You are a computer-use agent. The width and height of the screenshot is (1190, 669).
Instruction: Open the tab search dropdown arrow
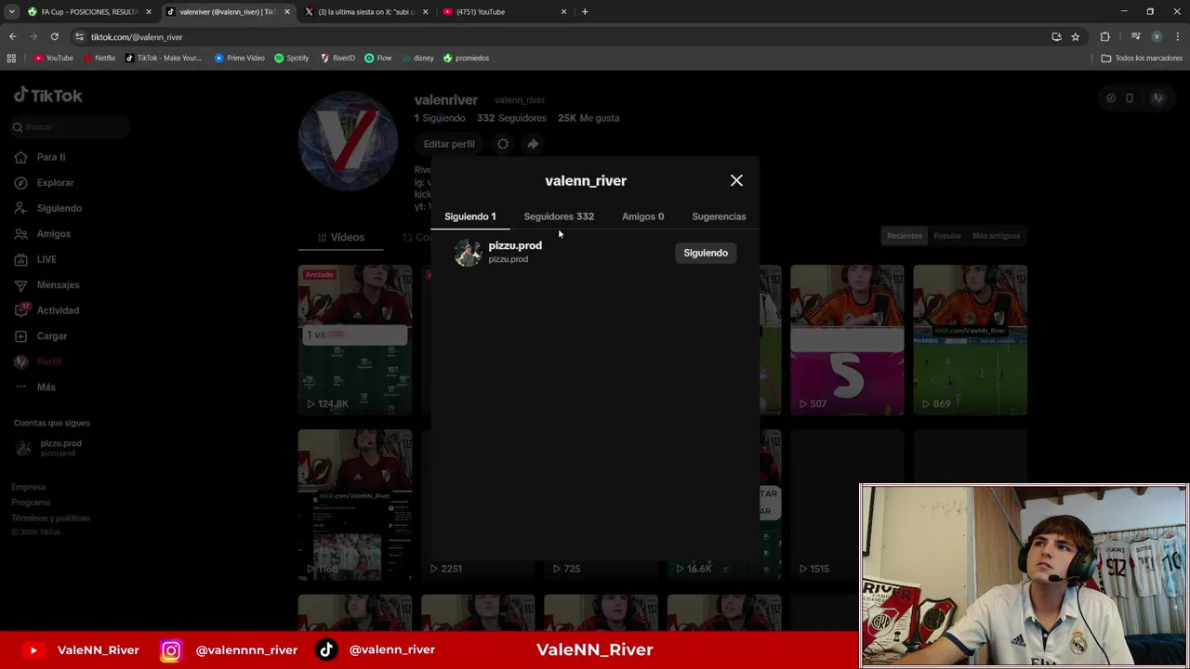pyautogui.click(x=11, y=12)
